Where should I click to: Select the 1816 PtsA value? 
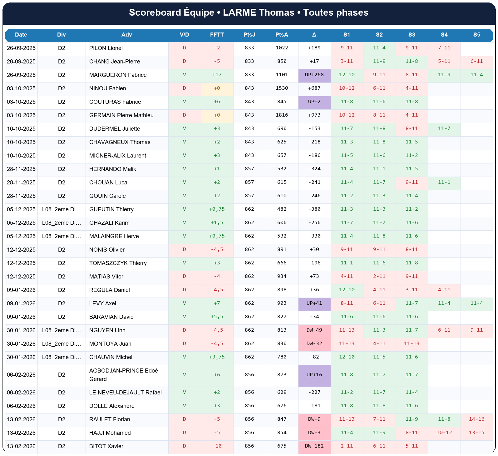pos(282,115)
